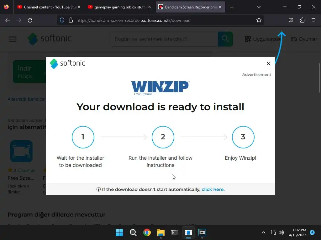This screenshot has width=321, height=240.
Task: Open tracking protection shield info
Action: [x=62, y=20]
